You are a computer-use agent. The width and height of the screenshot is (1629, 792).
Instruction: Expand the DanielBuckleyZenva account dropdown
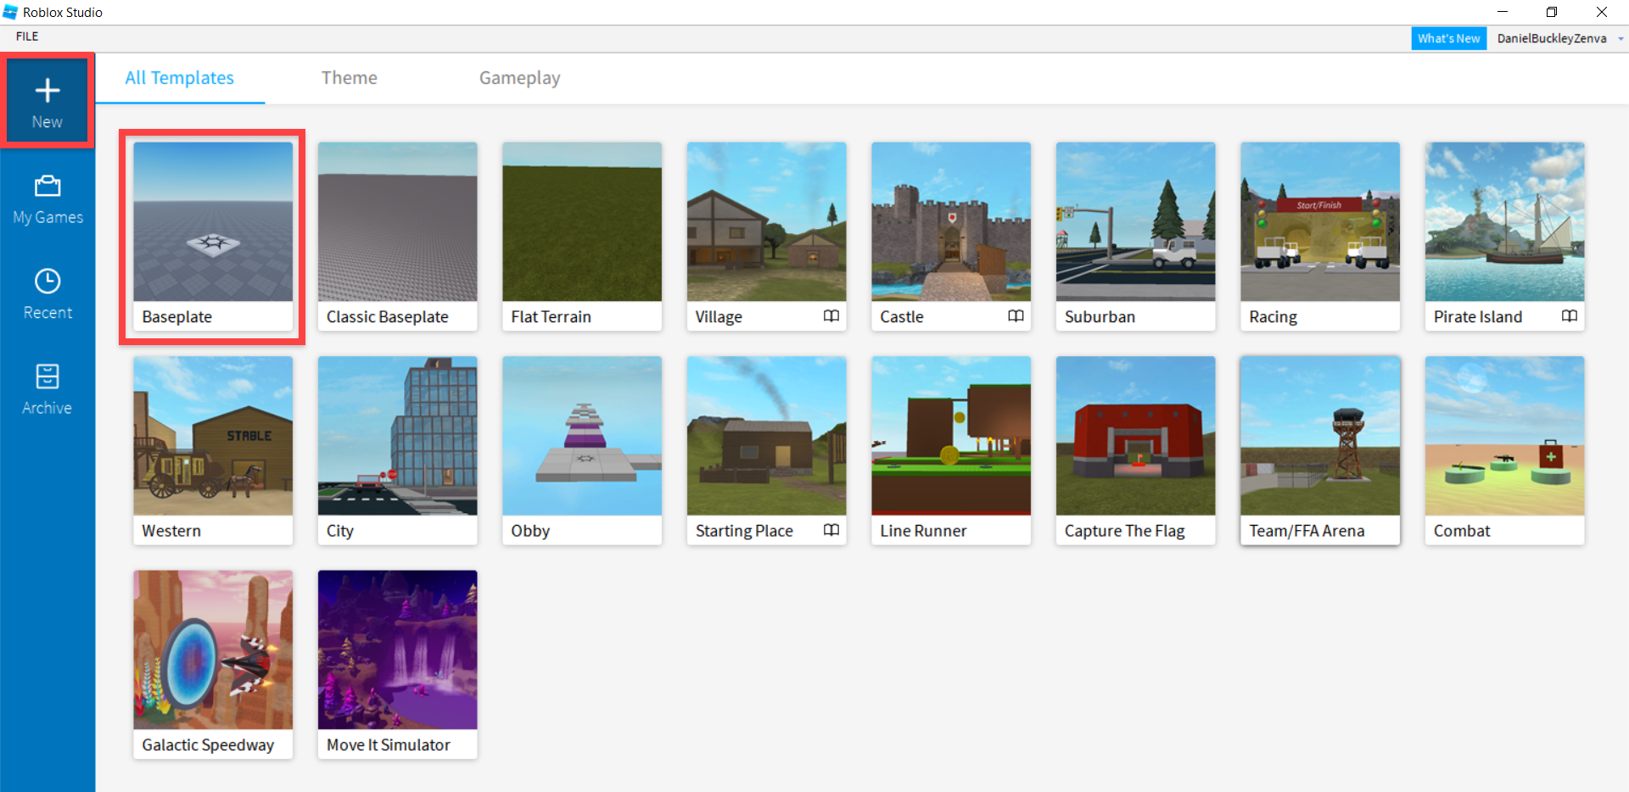click(1620, 39)
